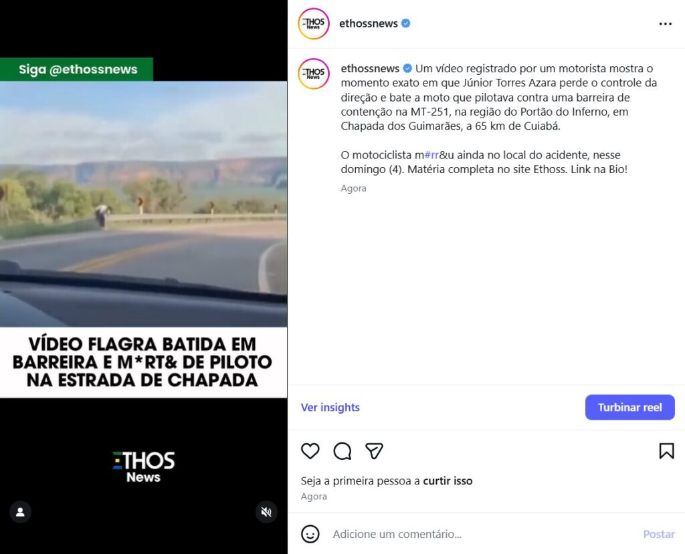This screenshot has width=685, height=554.
Task: Open the three-dot more options menu
Action: (x=665, y=23)
